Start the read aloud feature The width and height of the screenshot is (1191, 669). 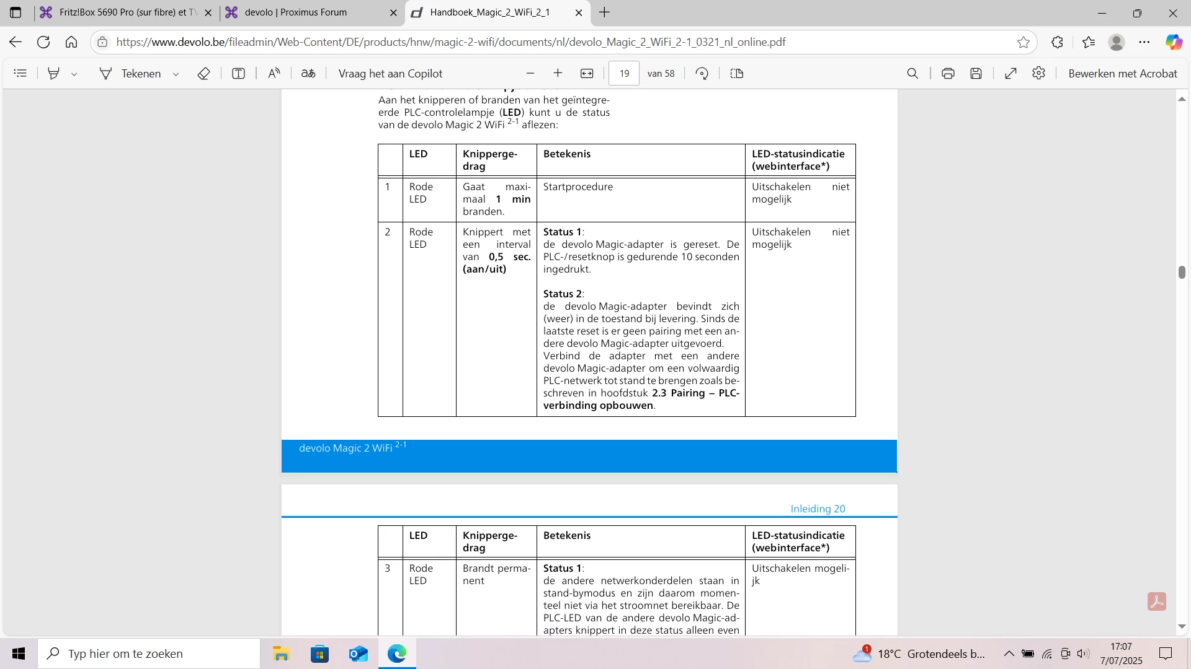coord(274,73)
